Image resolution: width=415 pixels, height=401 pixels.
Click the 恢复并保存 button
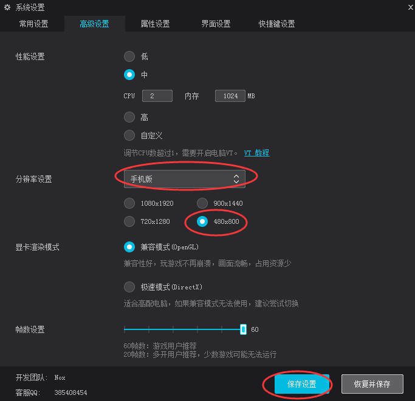click(372, 384)
